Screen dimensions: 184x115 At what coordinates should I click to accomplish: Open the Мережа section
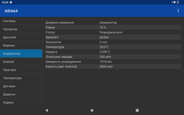pos(21,45)
